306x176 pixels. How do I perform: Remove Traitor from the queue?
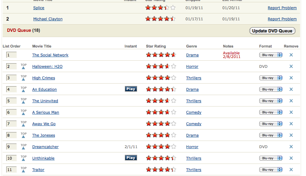click(x=291, y=170)
